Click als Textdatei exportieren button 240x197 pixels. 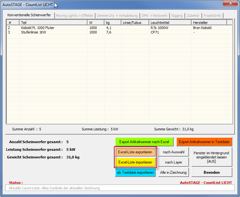pos(135,172)
